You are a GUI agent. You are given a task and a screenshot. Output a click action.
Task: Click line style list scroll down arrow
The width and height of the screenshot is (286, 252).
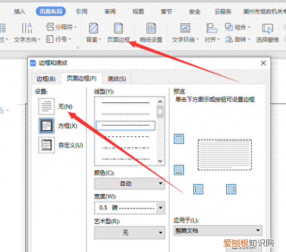pos(160,161)
